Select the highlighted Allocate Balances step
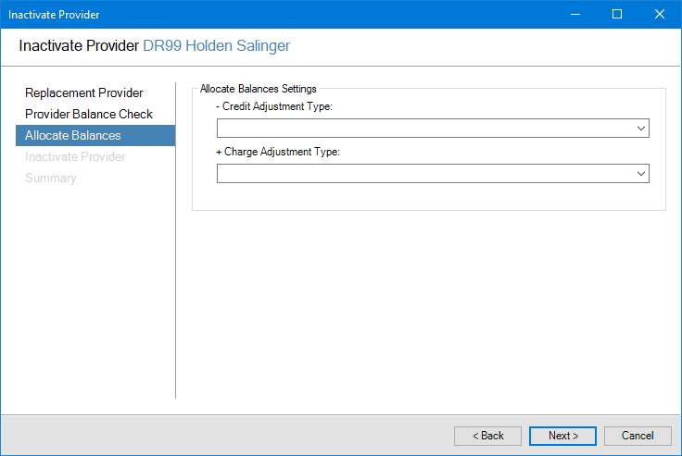This screenshot has height=456, width=682. click(x=73, y=135)
